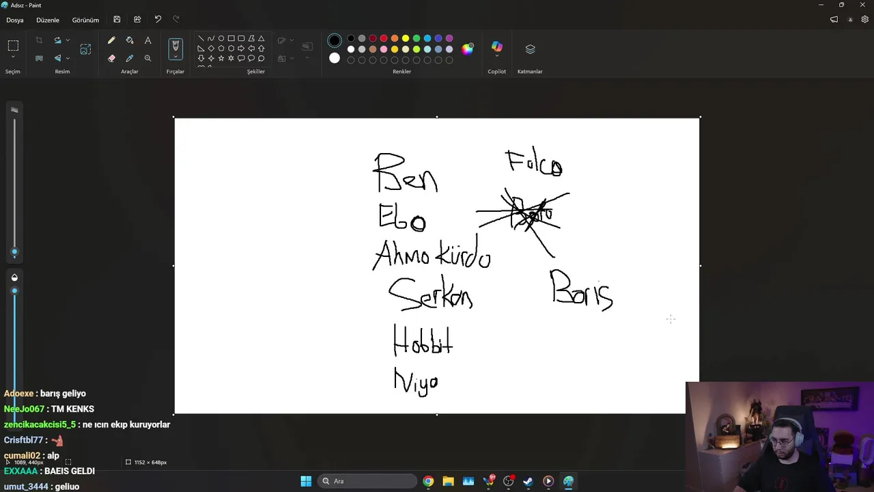Pick the straight line shape

[x=201, y=38]
